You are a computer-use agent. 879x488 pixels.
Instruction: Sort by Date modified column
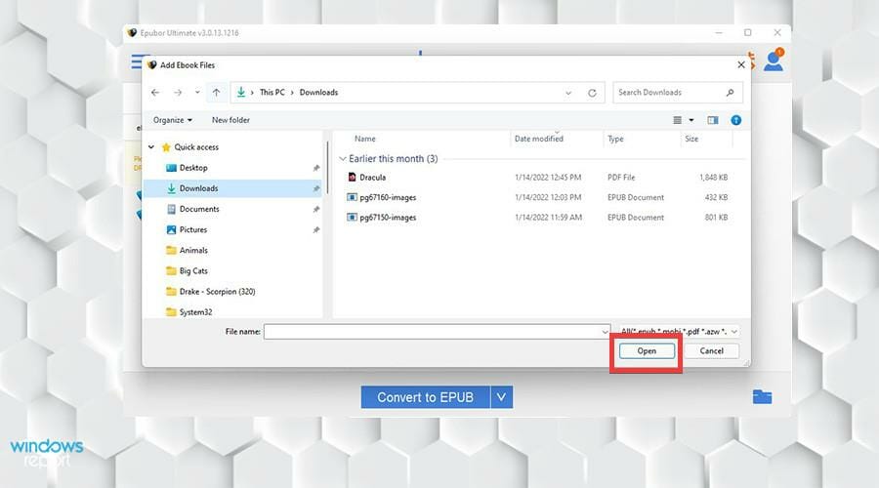tap(539, 139)
